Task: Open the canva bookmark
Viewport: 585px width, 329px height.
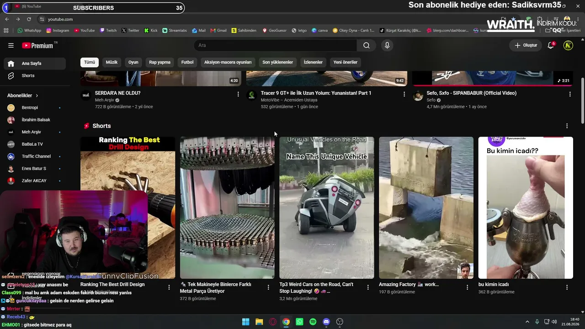Action: click(x=319, y=31)
